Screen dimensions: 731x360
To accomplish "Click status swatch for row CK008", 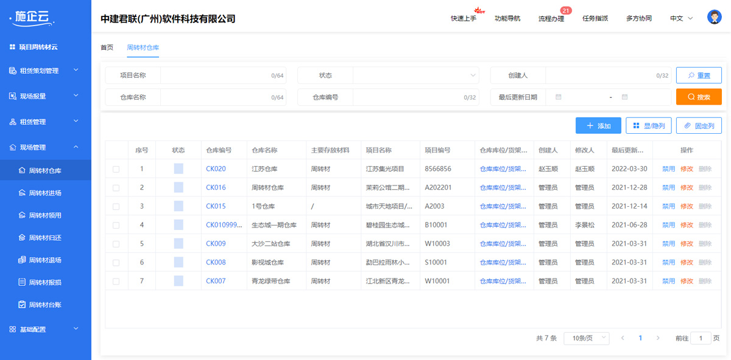I will (178, 263).
